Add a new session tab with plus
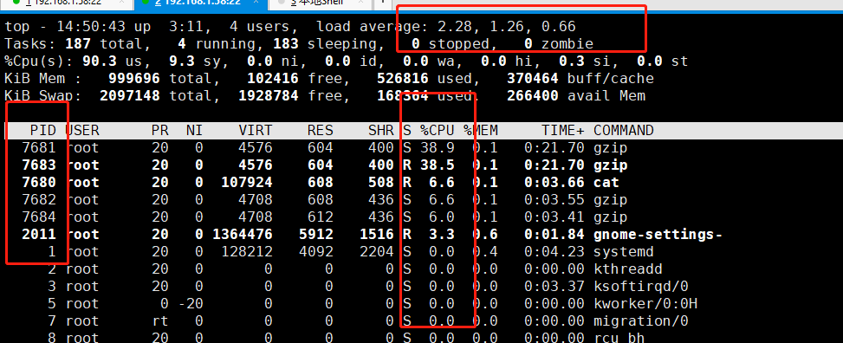The image size is (843, 343). (x=383, y=2)
